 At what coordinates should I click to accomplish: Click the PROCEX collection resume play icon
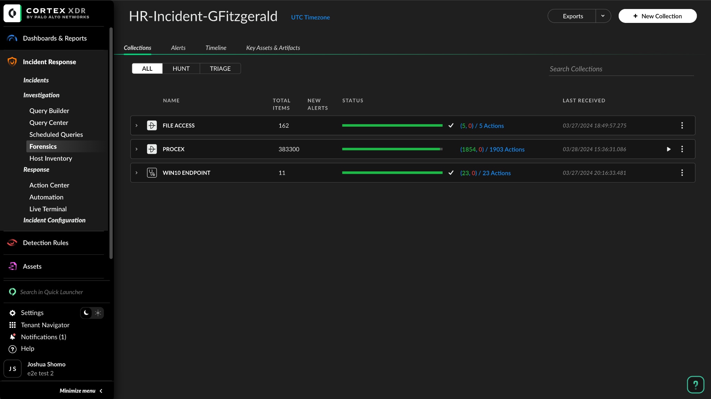669,149
